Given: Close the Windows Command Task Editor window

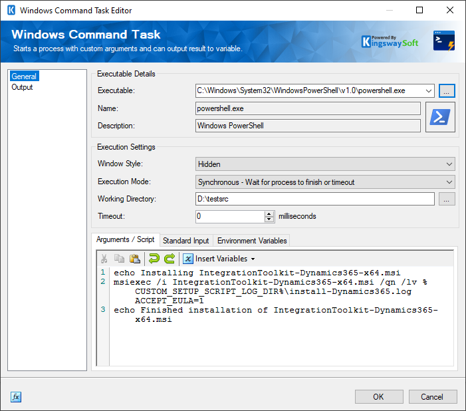Looking at the screenshot, I should coord(450,10).
